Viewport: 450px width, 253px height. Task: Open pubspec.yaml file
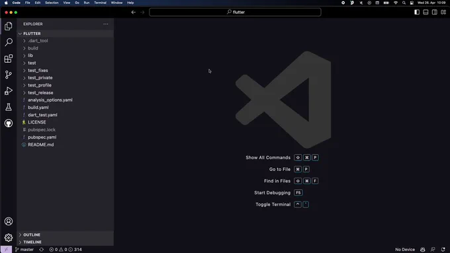pyautogui.click(x=65, y=137)
